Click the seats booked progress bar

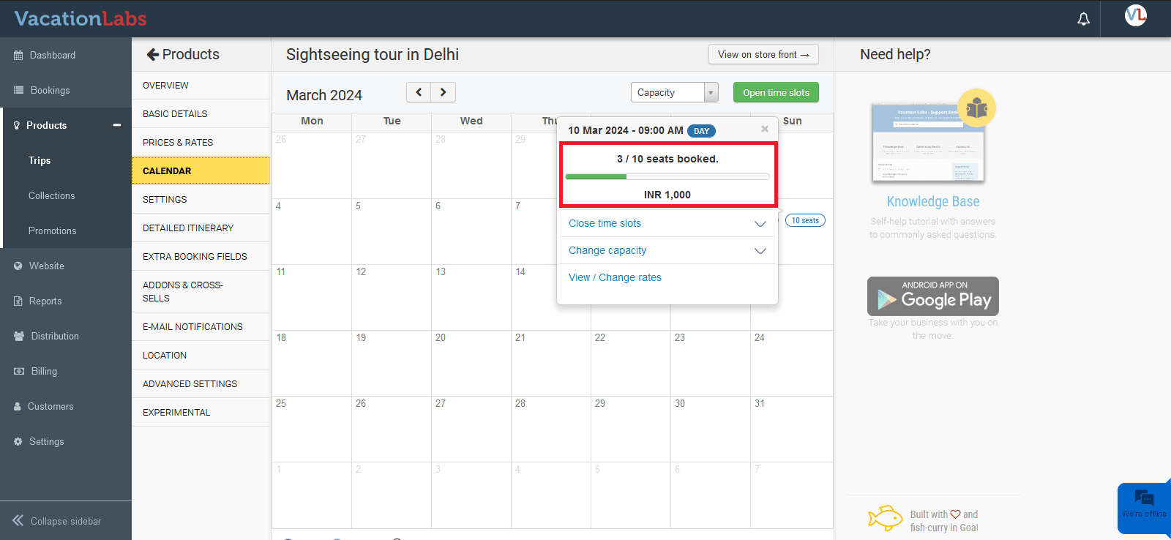[667, 176]
